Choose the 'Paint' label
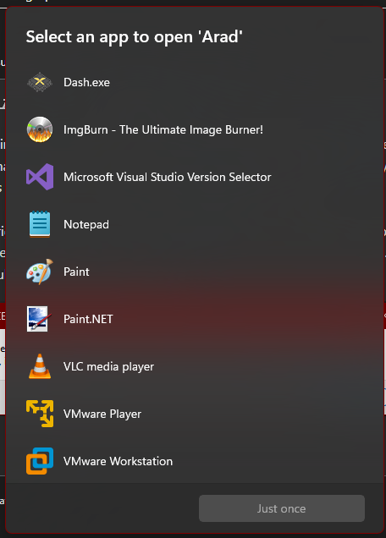 coord(76,272)
